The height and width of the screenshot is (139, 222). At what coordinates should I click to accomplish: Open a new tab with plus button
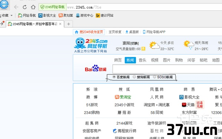point(69,24)
